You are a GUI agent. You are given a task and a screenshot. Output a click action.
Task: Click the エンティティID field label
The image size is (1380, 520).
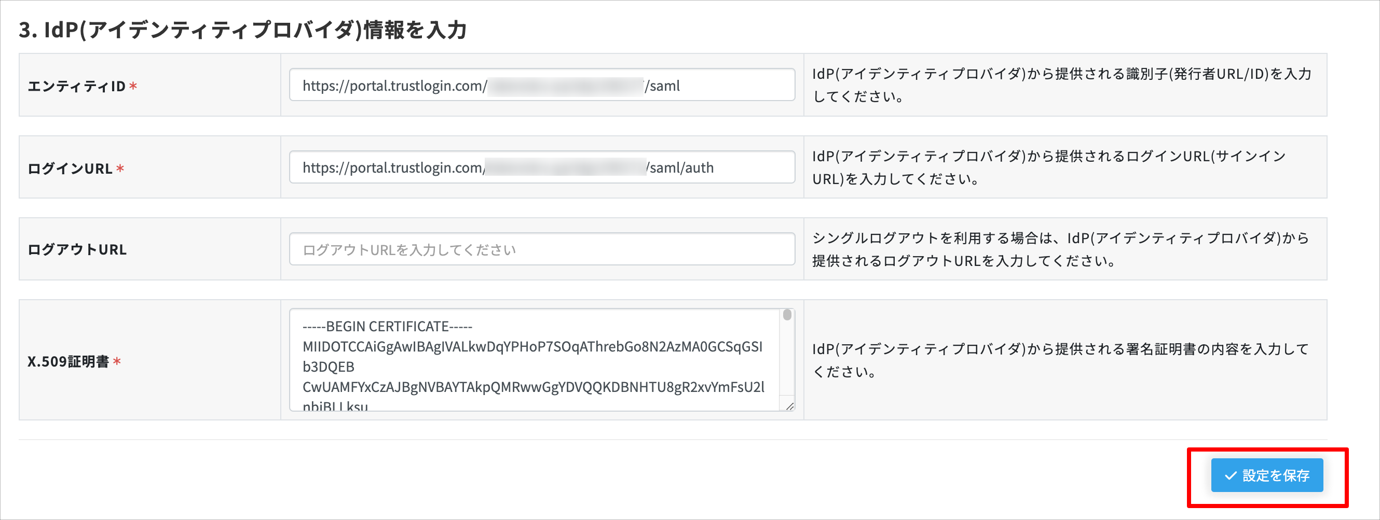click(x=77, y=86)
